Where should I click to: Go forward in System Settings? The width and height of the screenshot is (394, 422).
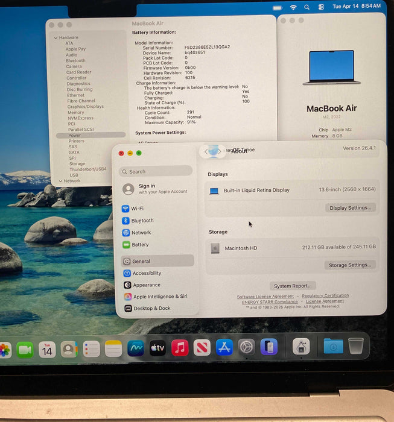pyautogui.click(x=220, y=151)
